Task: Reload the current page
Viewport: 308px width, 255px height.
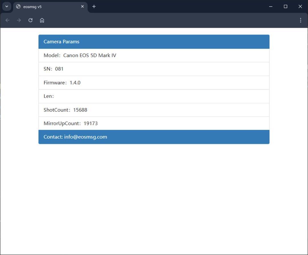Action: tap(31, 20)
